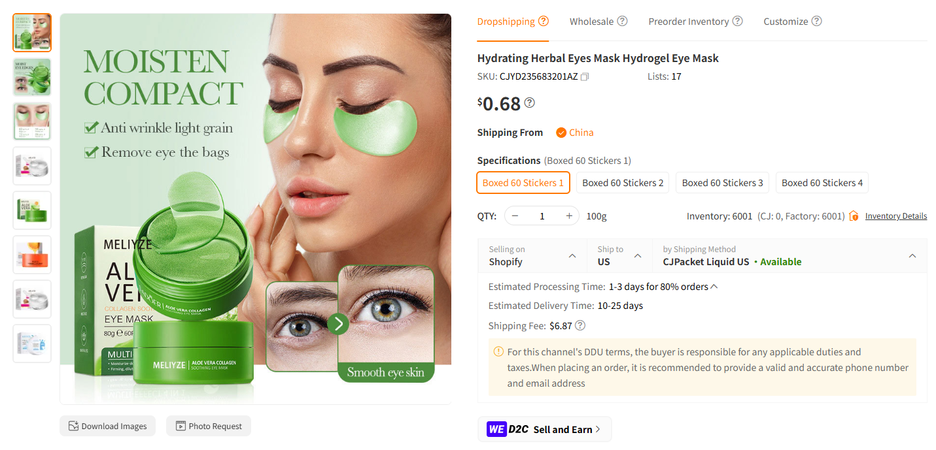The height and width of the screenshot is (450, 936).
Task: Copy the SKU using the copy icon
Action: click(x=584, y=76)
